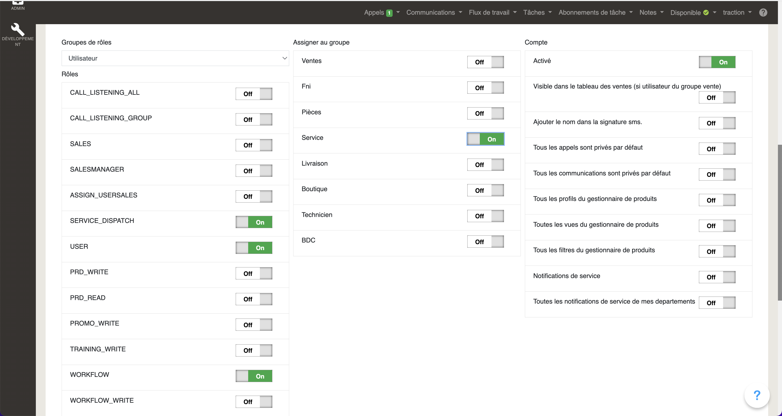
Task: Enable Notifications de service switch
Action: (x=717, y=277)
